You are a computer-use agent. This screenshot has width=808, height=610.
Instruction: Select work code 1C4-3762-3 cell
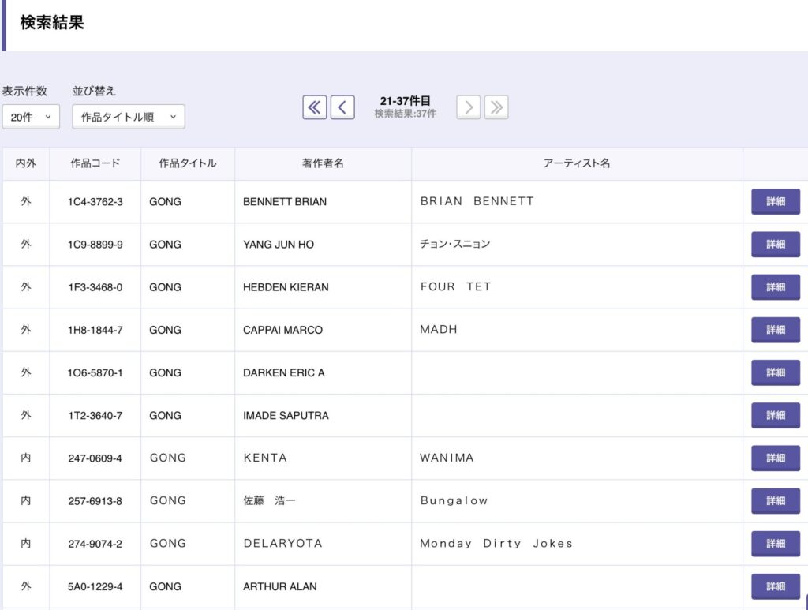(x=95, y=201)
